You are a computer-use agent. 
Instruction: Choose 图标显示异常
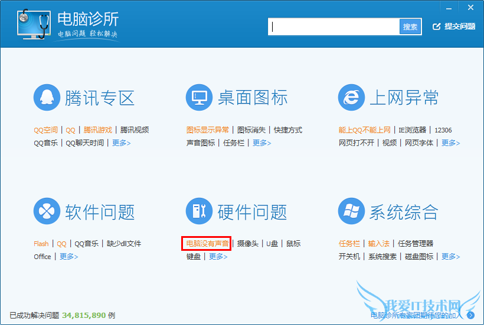pos(208,130)
